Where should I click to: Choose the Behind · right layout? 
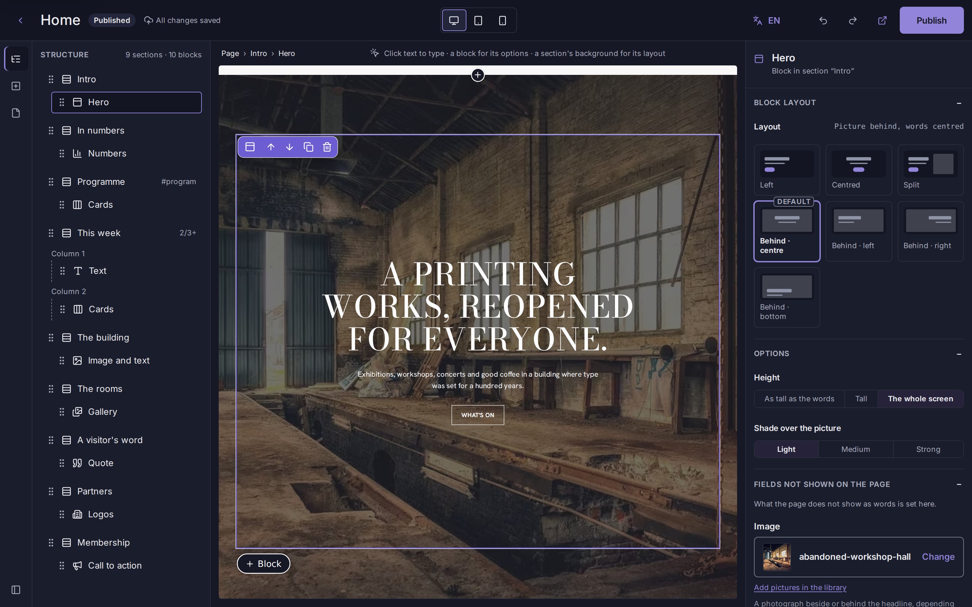930,231
